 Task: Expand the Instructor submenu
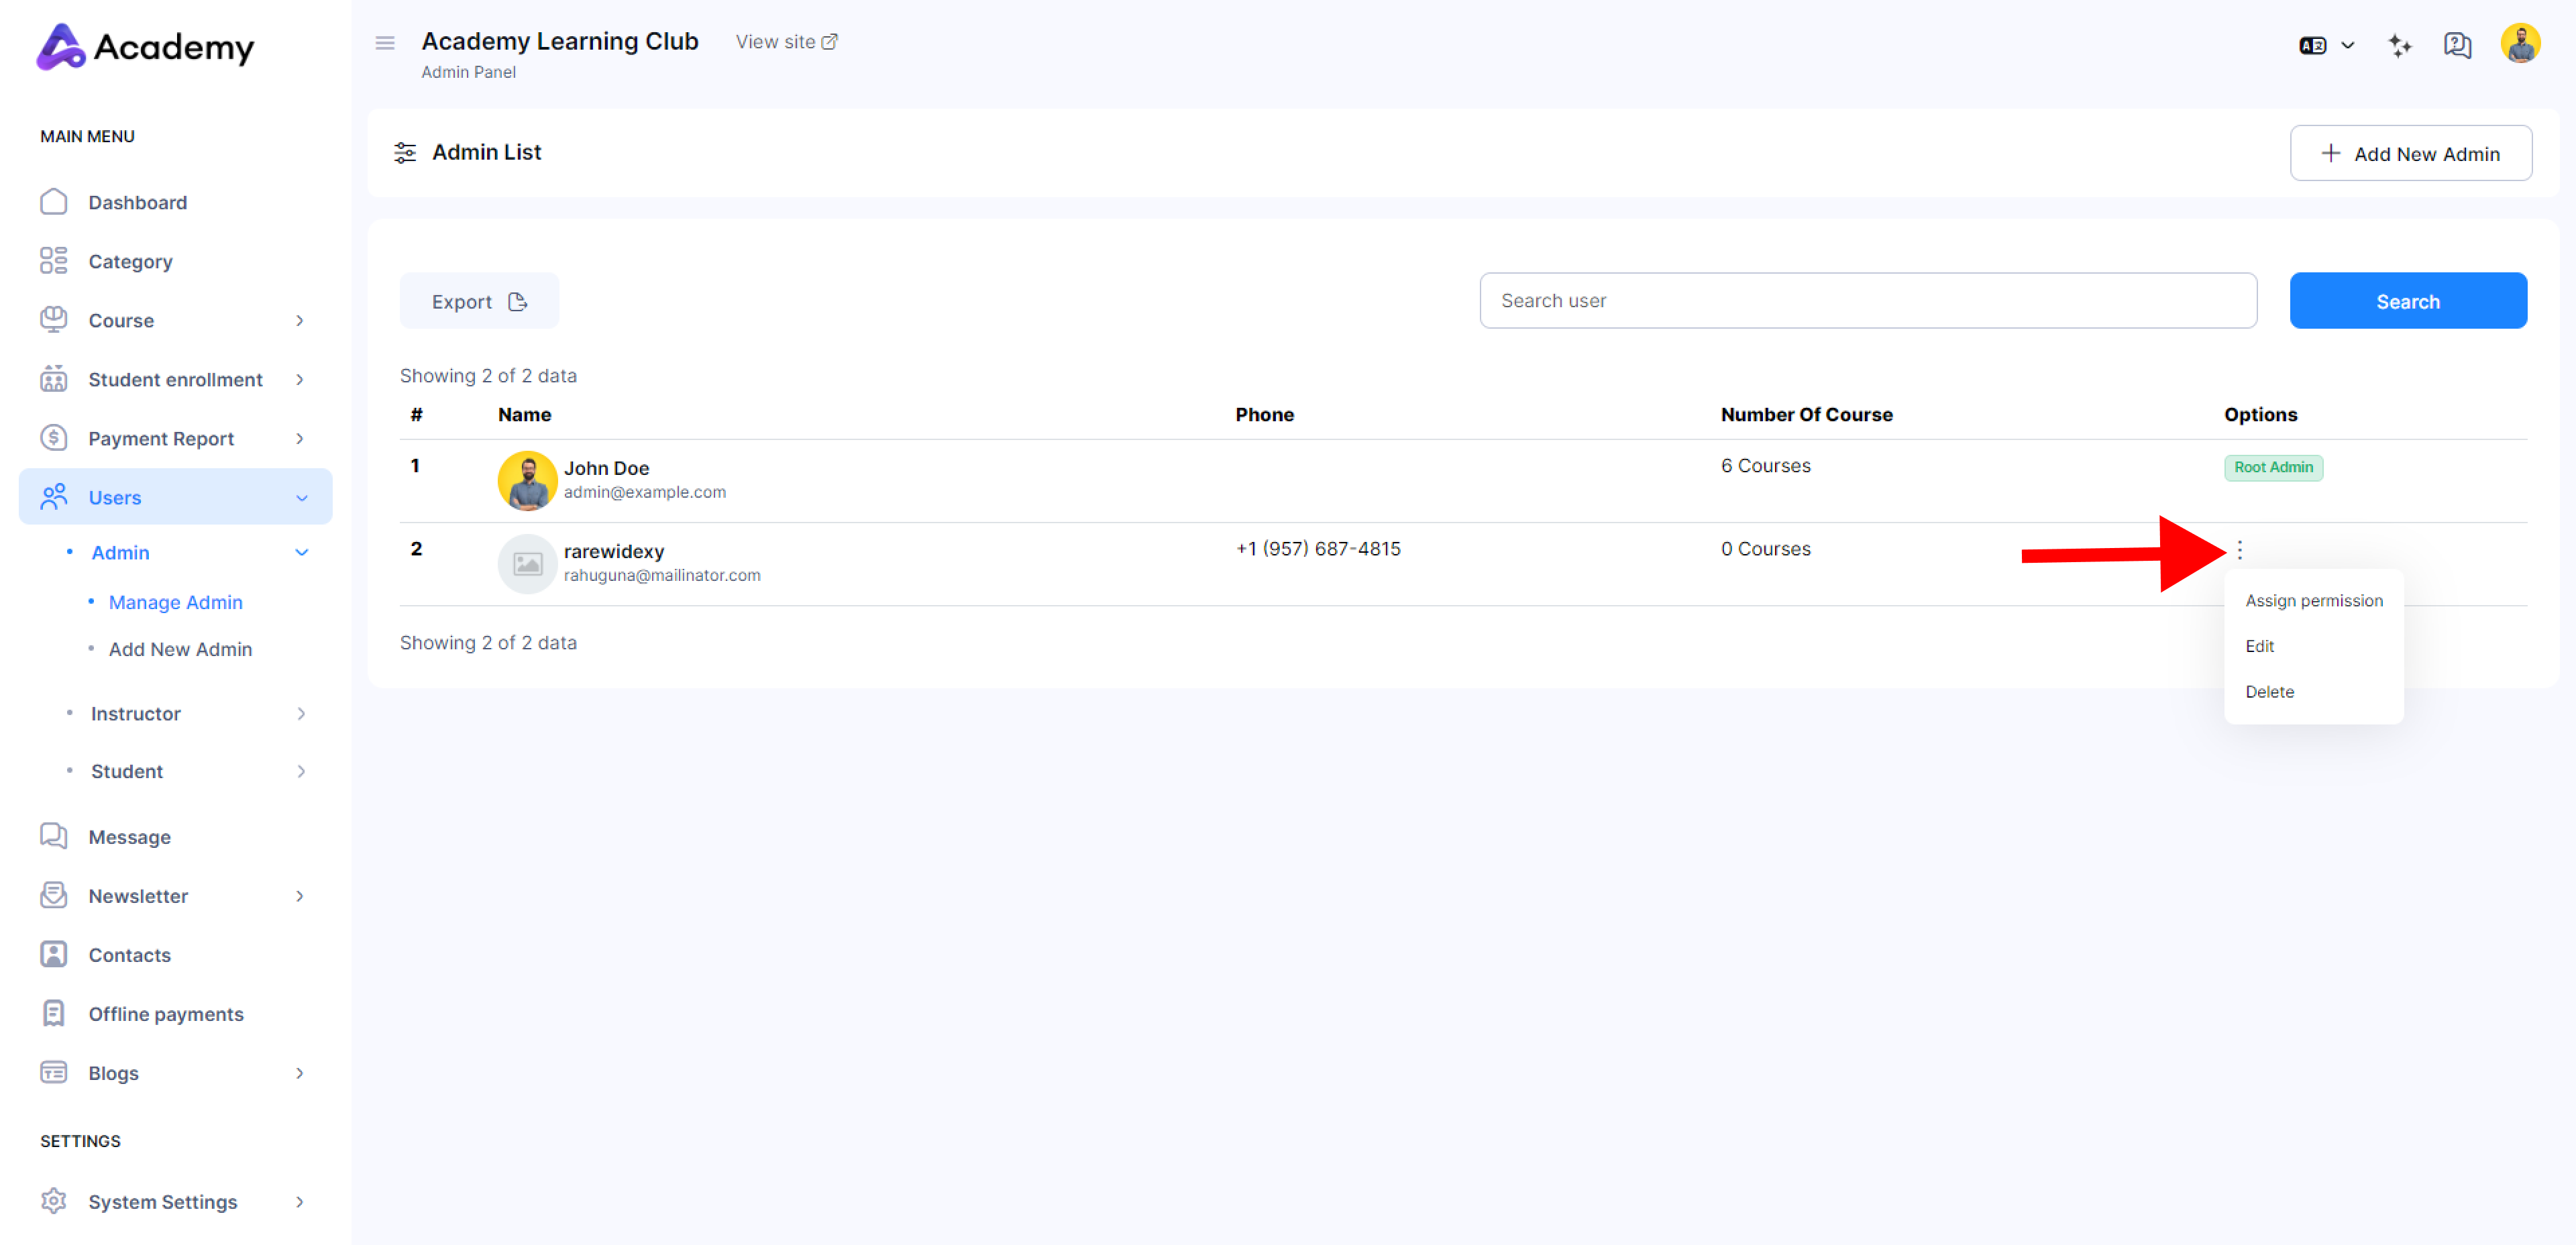pos(300,713)
